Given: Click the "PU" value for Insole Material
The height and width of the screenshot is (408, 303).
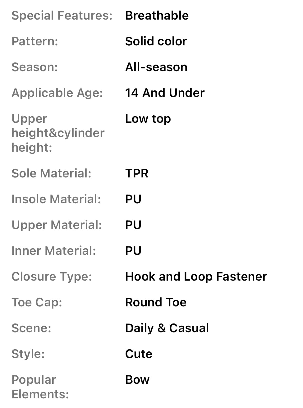Looking at the screenshot, I should tap(133, 199).
